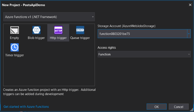This screenshot has width=194, height=112.
Task: Expand the Storage Account dropdown arrow
Action: tap(189, 34)
